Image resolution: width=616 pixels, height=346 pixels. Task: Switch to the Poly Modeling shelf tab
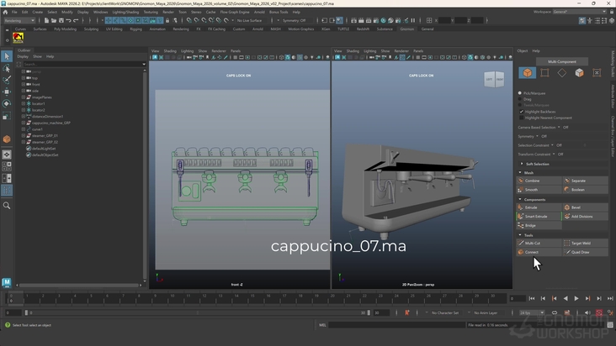pyautogui.click(x=65, y=29)
